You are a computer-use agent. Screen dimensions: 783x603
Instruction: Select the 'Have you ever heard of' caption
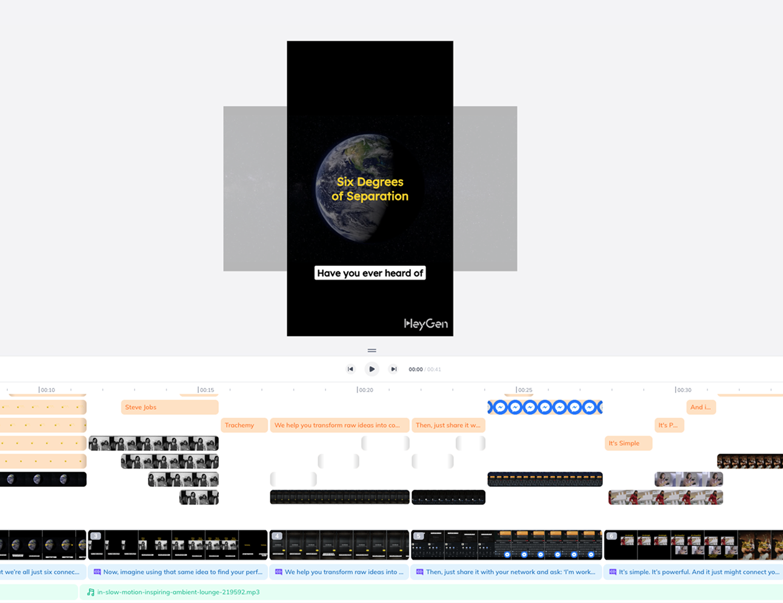(370, 273)
